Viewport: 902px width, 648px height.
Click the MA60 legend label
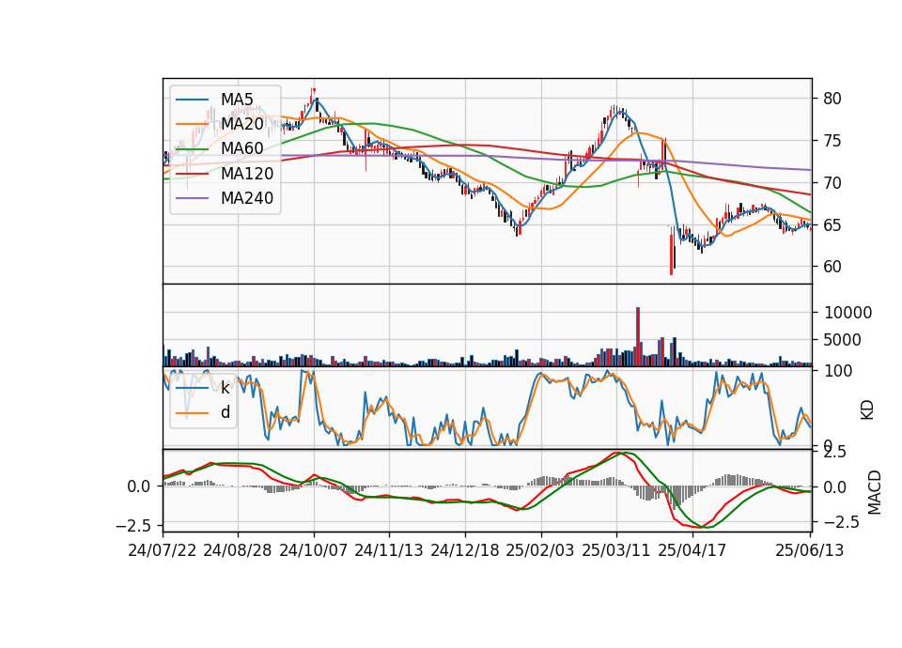click(241, 149)
